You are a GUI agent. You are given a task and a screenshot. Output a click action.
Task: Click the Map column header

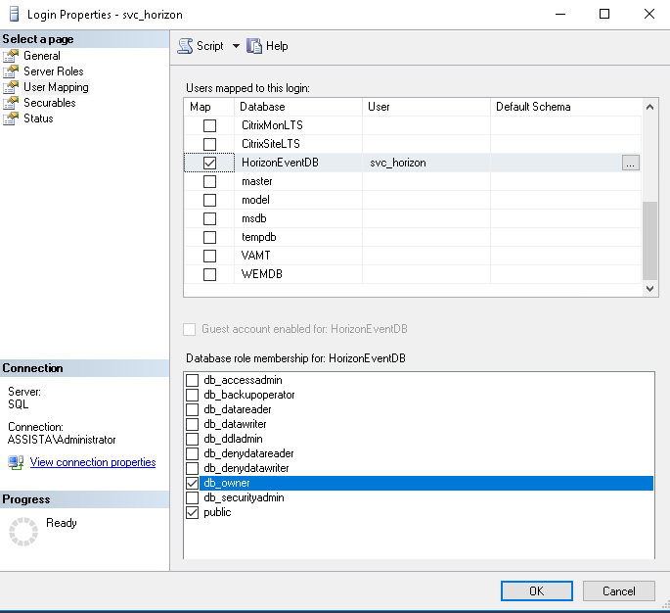(x=209, y=107)
